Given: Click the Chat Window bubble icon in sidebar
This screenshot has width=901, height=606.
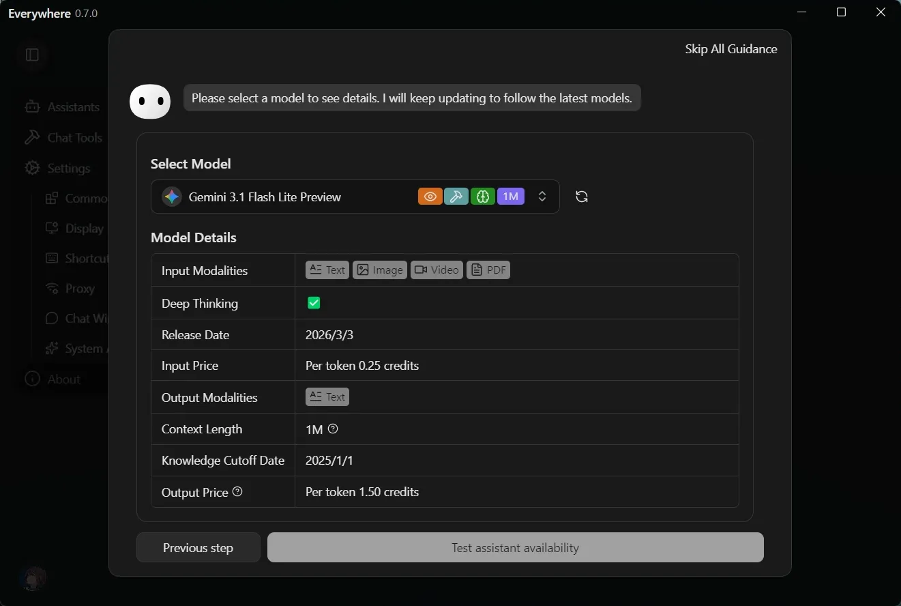Looking at the screenshot, I should (x=52, y=318).
